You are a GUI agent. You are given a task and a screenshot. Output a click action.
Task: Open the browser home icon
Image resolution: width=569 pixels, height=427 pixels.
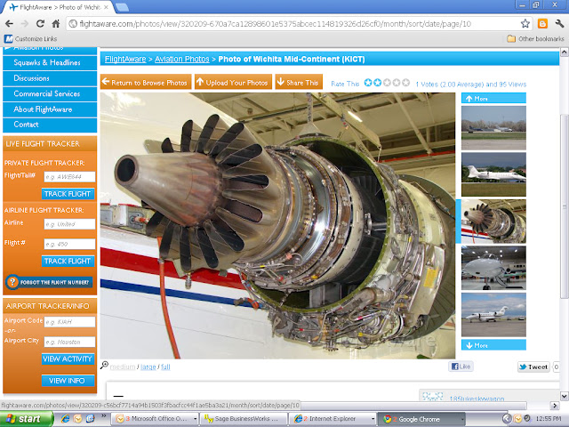click(x=55, y=24)
